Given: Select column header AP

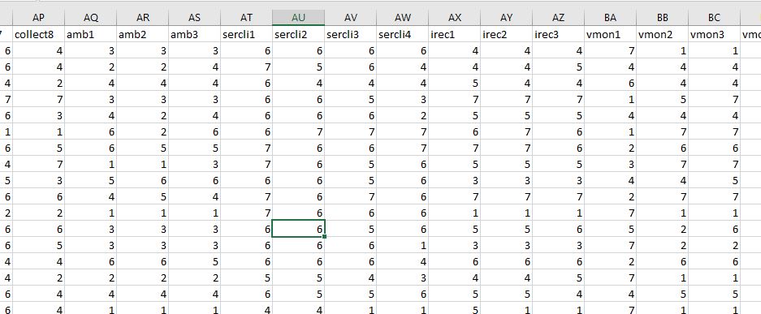Looking at the screenshot, I should click(x=38, y=18).
